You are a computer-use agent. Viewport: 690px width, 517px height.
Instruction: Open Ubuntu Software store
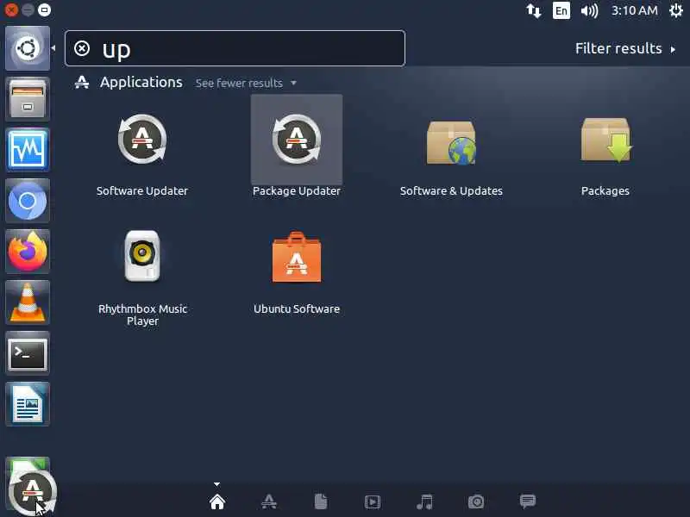click(x=297, y=257)
